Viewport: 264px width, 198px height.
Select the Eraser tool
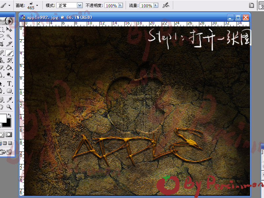click(x=2, y=68)
